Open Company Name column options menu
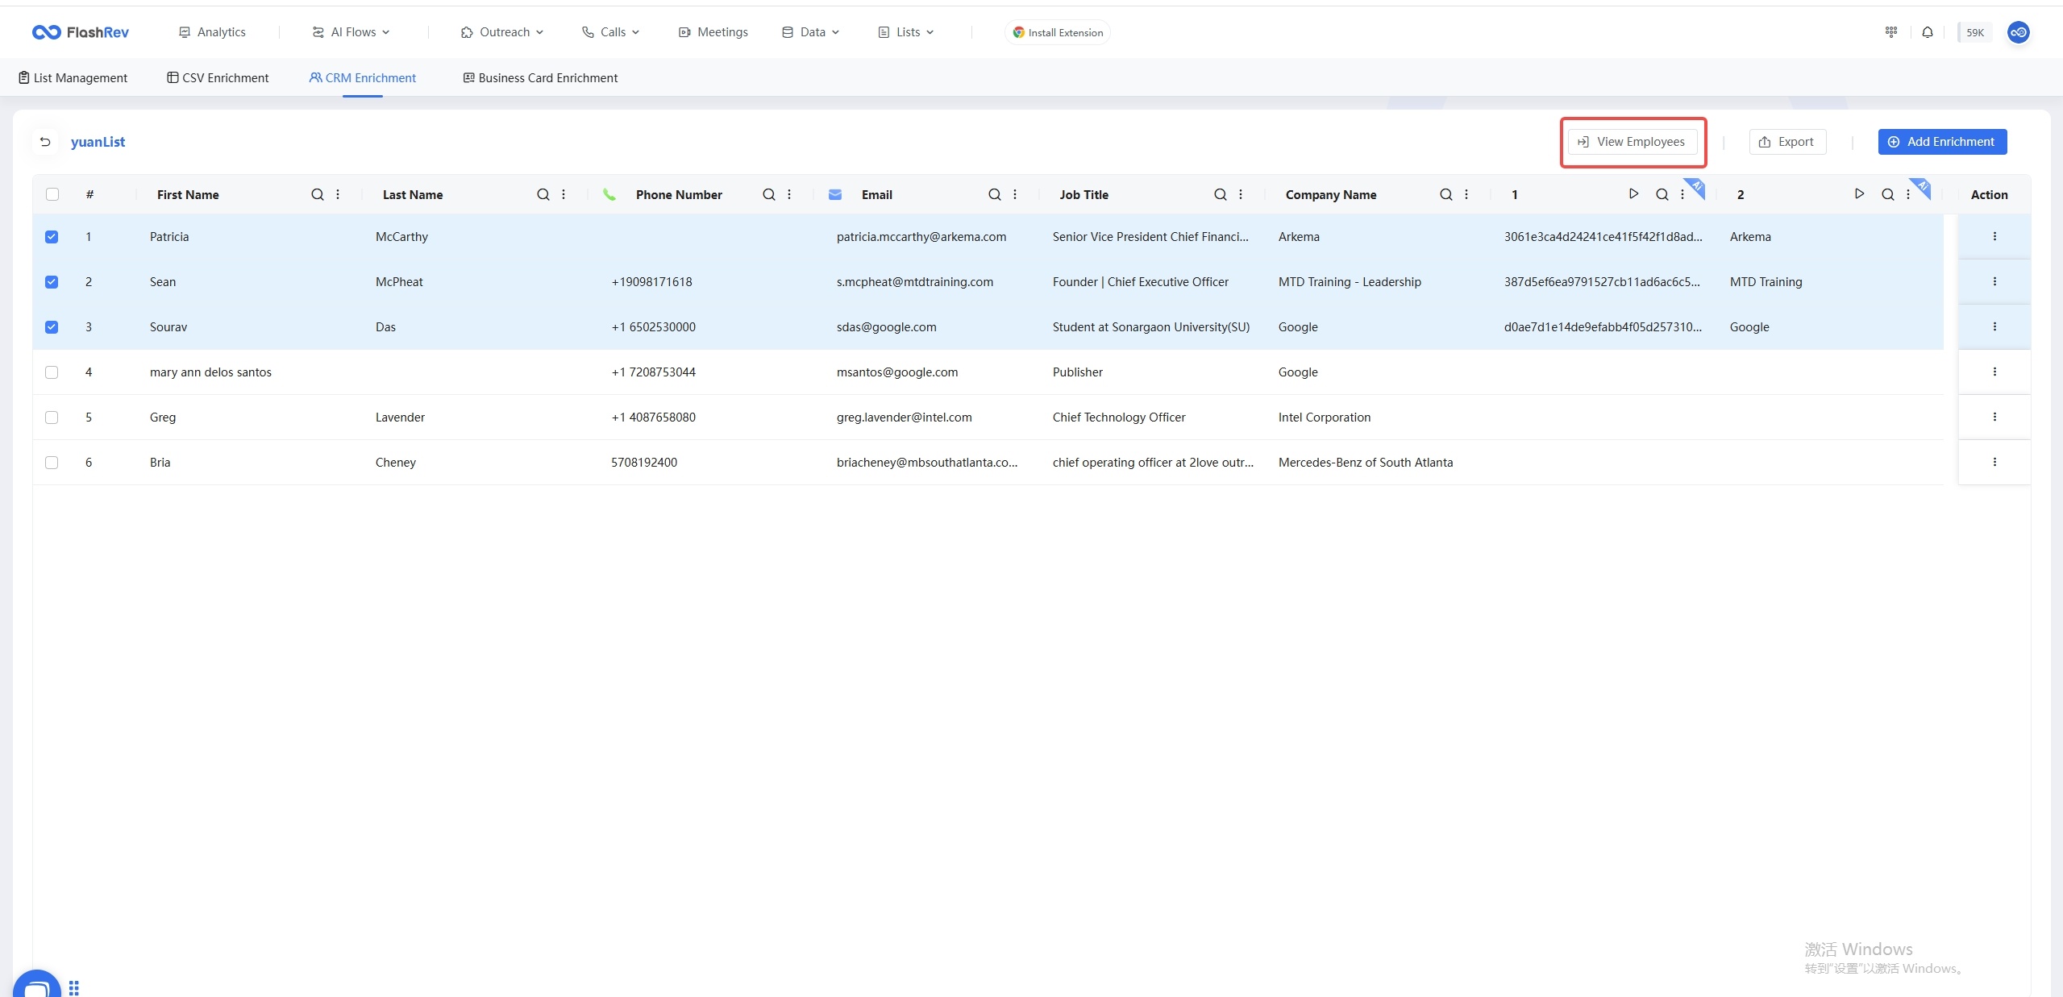The width and height of the screenshot is (2063, 997). pos(1466,194)
